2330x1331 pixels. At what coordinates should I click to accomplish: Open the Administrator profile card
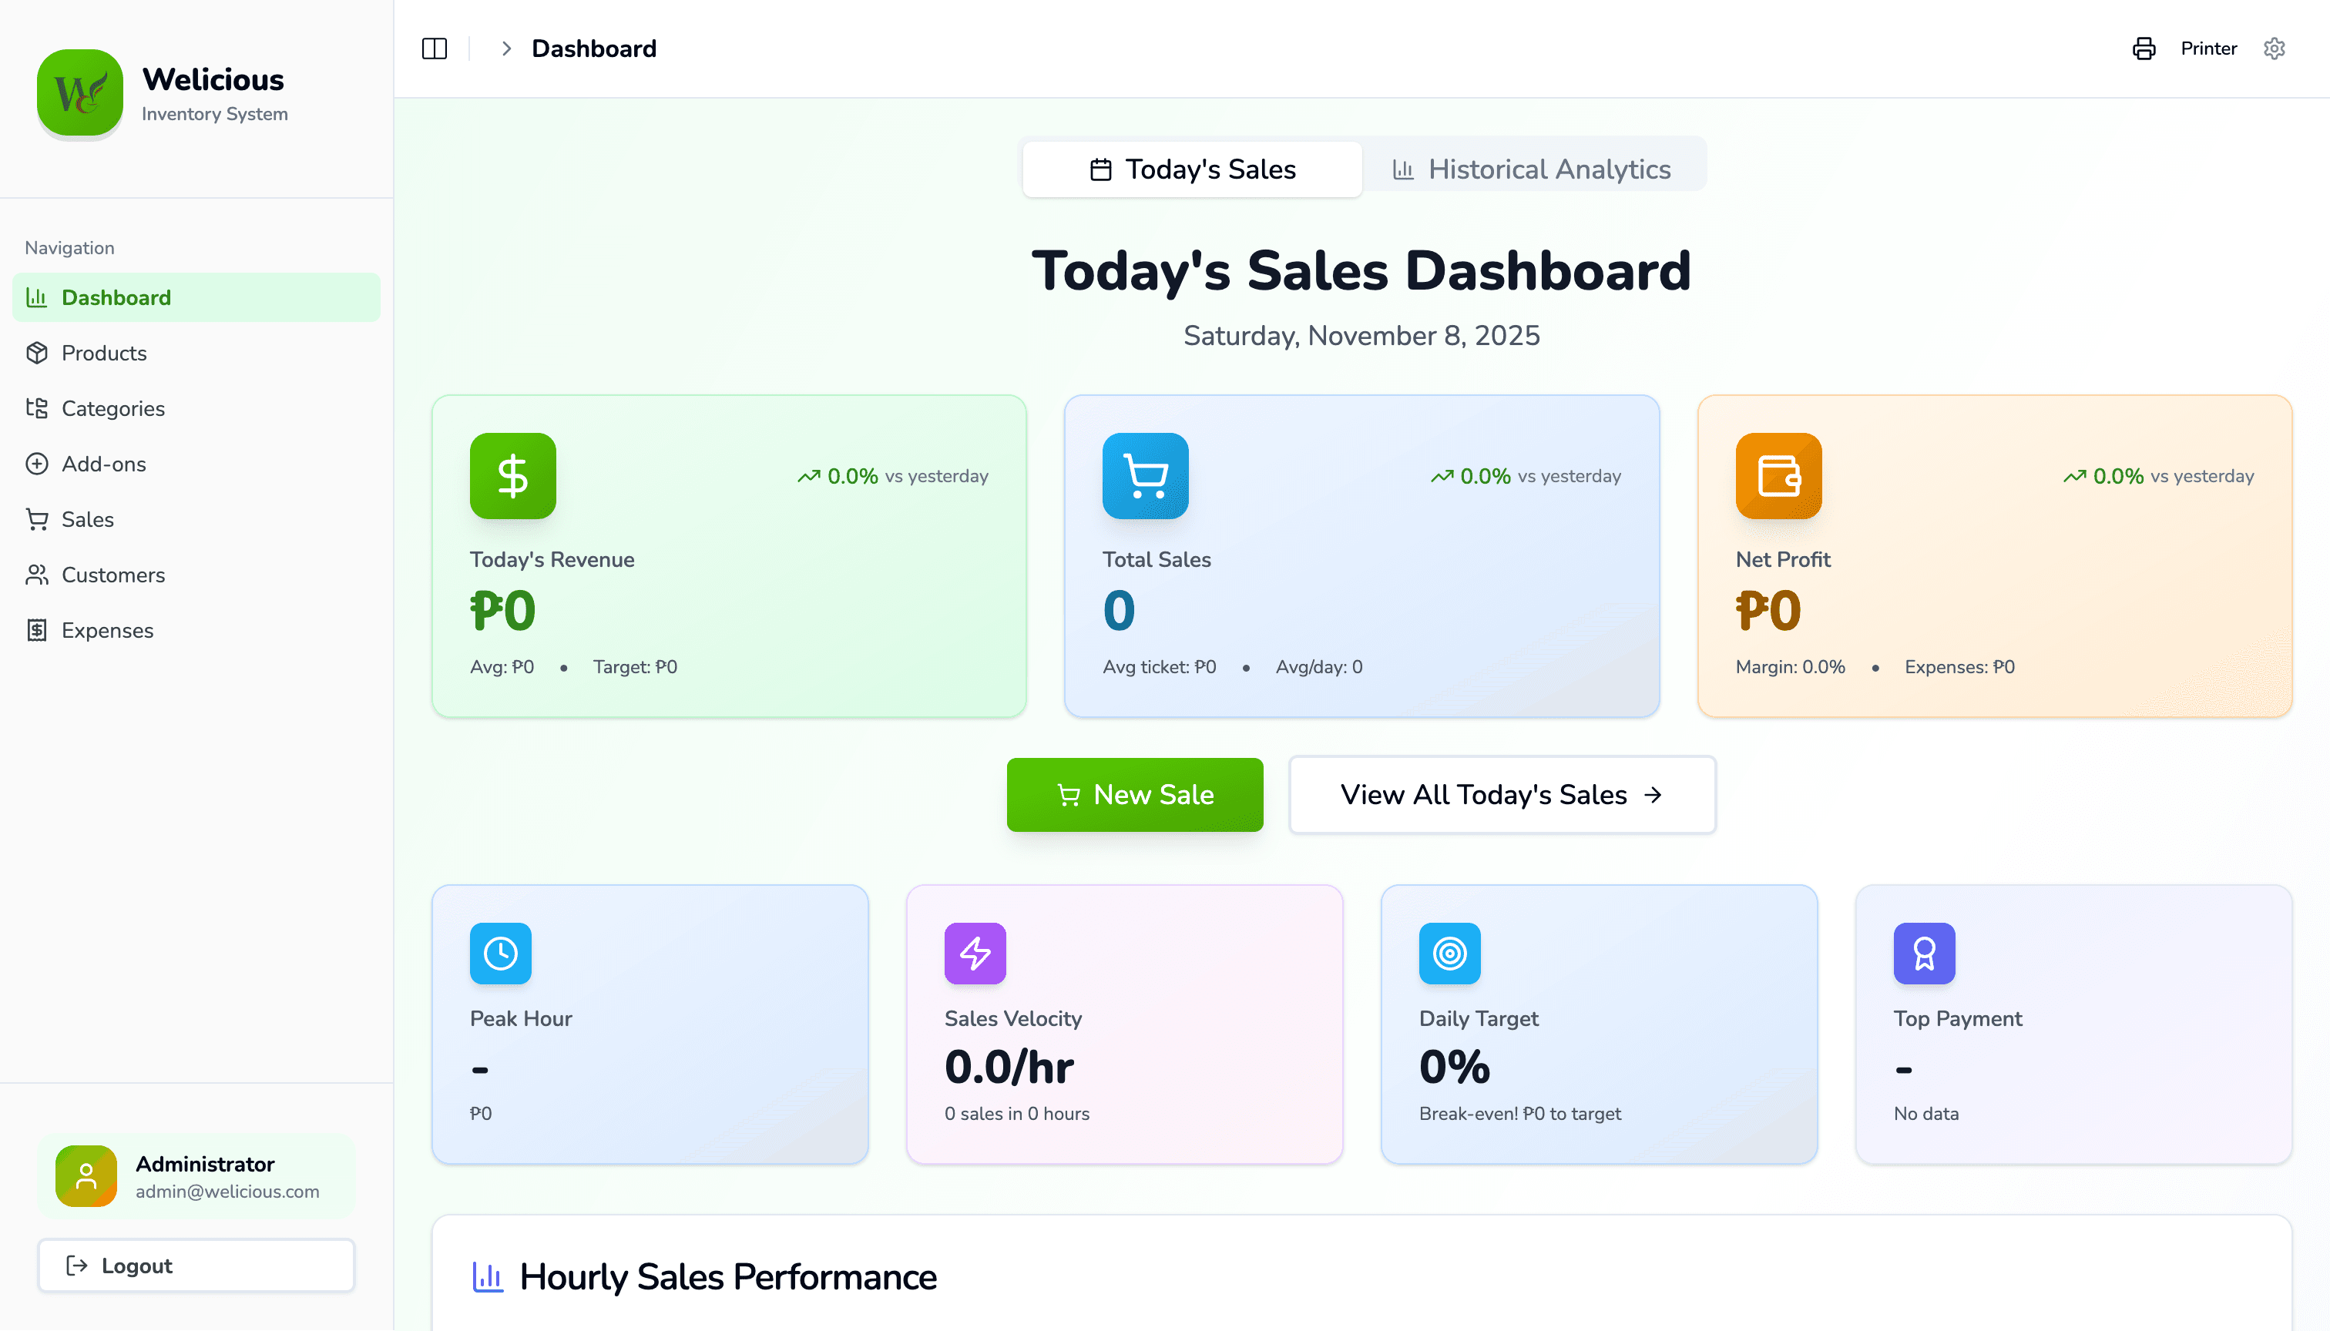click(x=196, y=1176)
